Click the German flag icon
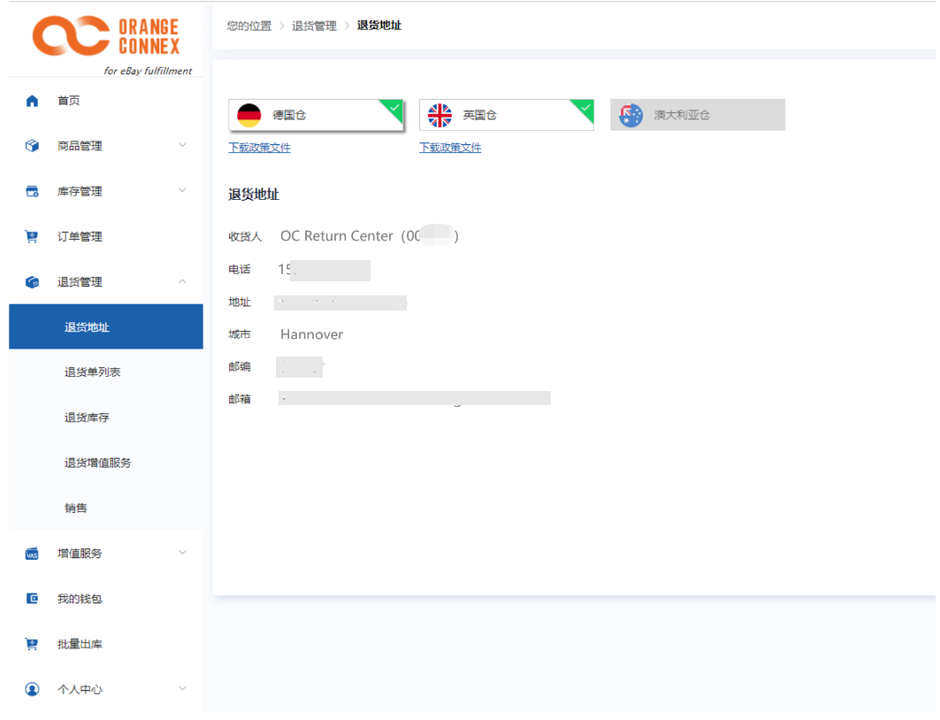 (248, 115)
